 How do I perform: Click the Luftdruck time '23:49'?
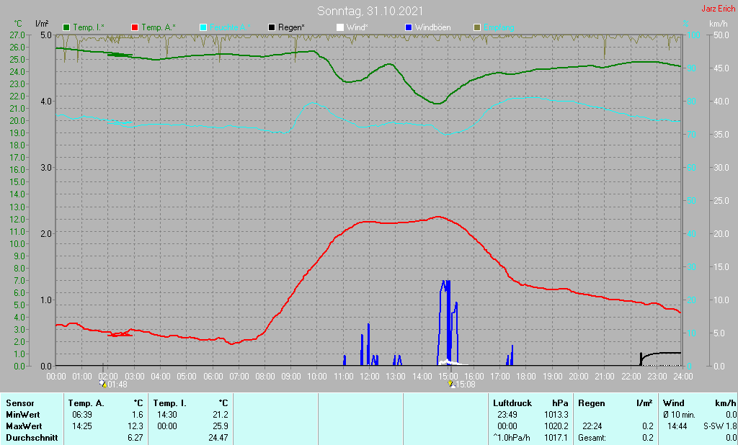click(507, 415)
